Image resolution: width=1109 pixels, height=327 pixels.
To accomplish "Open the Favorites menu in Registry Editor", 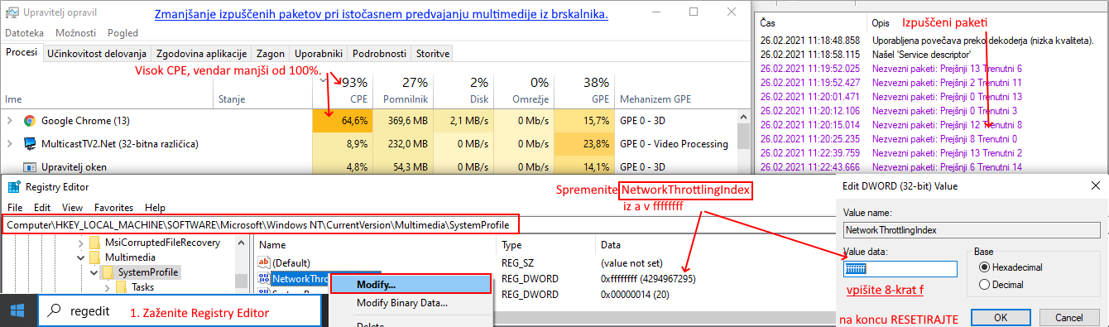I will point(113,207).
